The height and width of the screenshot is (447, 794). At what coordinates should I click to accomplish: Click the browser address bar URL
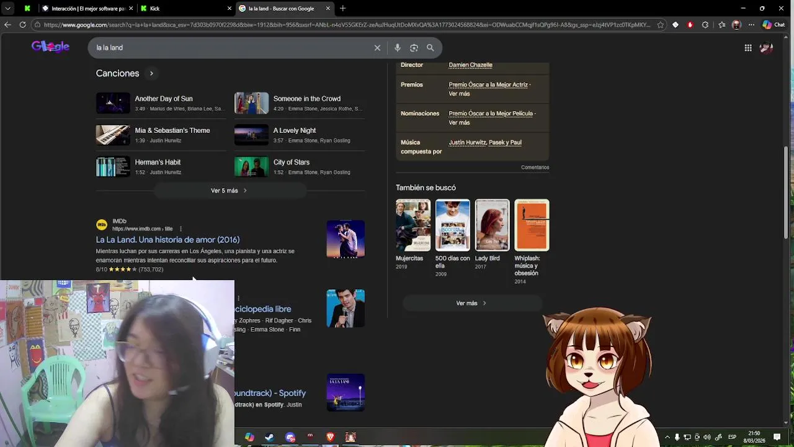(x=346, y=25)
